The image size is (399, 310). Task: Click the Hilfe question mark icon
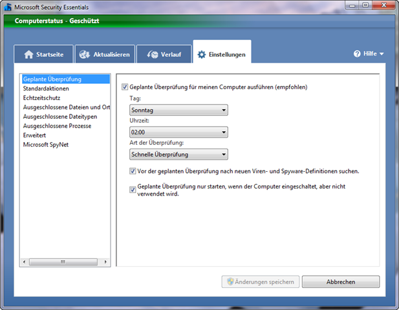click(357, 54)
